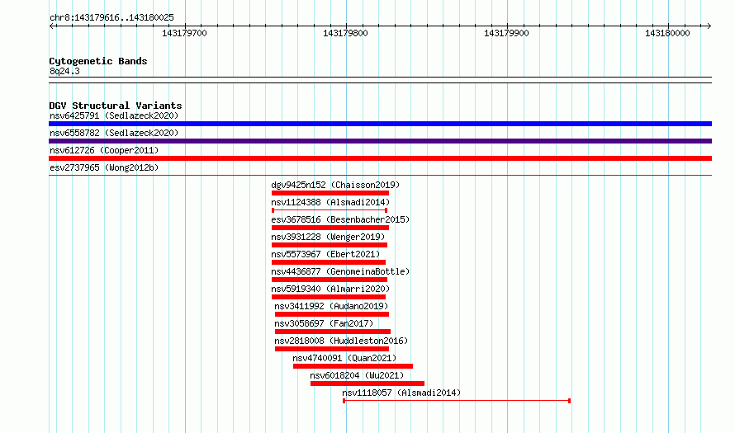Click the 143179800 ruler position marker
Viewport: 735px width, 433px height.
tap(345, 33)
